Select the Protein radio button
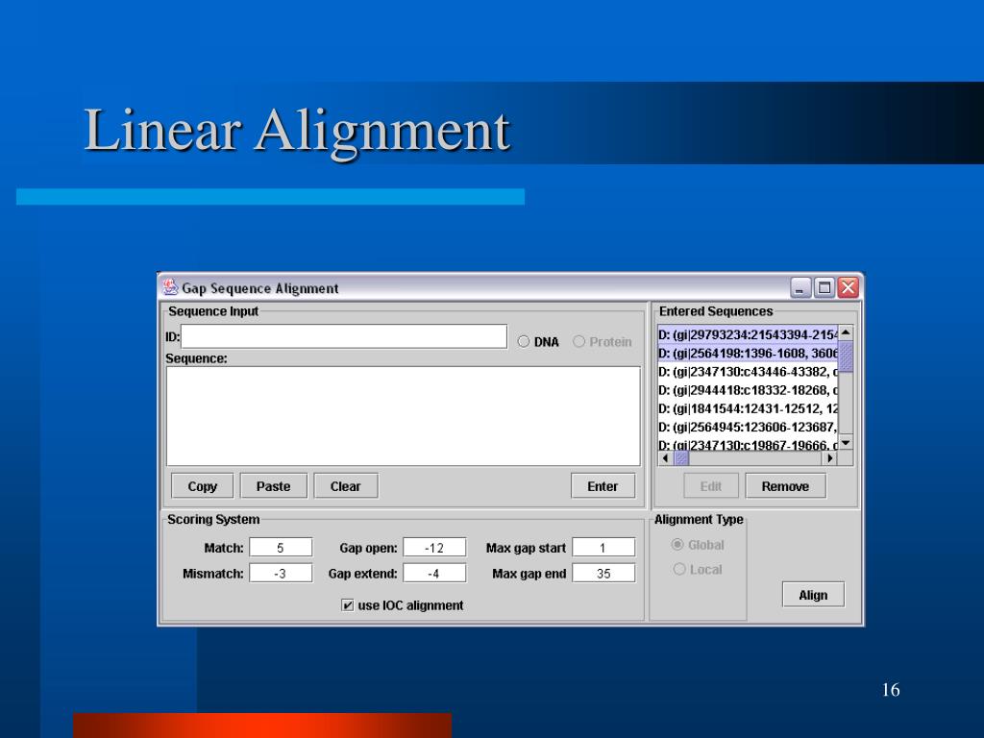The height and width of the screenshot is (738, 984). (578, 341)
